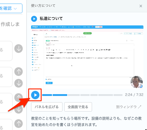Jump to the third chapter segment of progress bar

coord(74,95)
